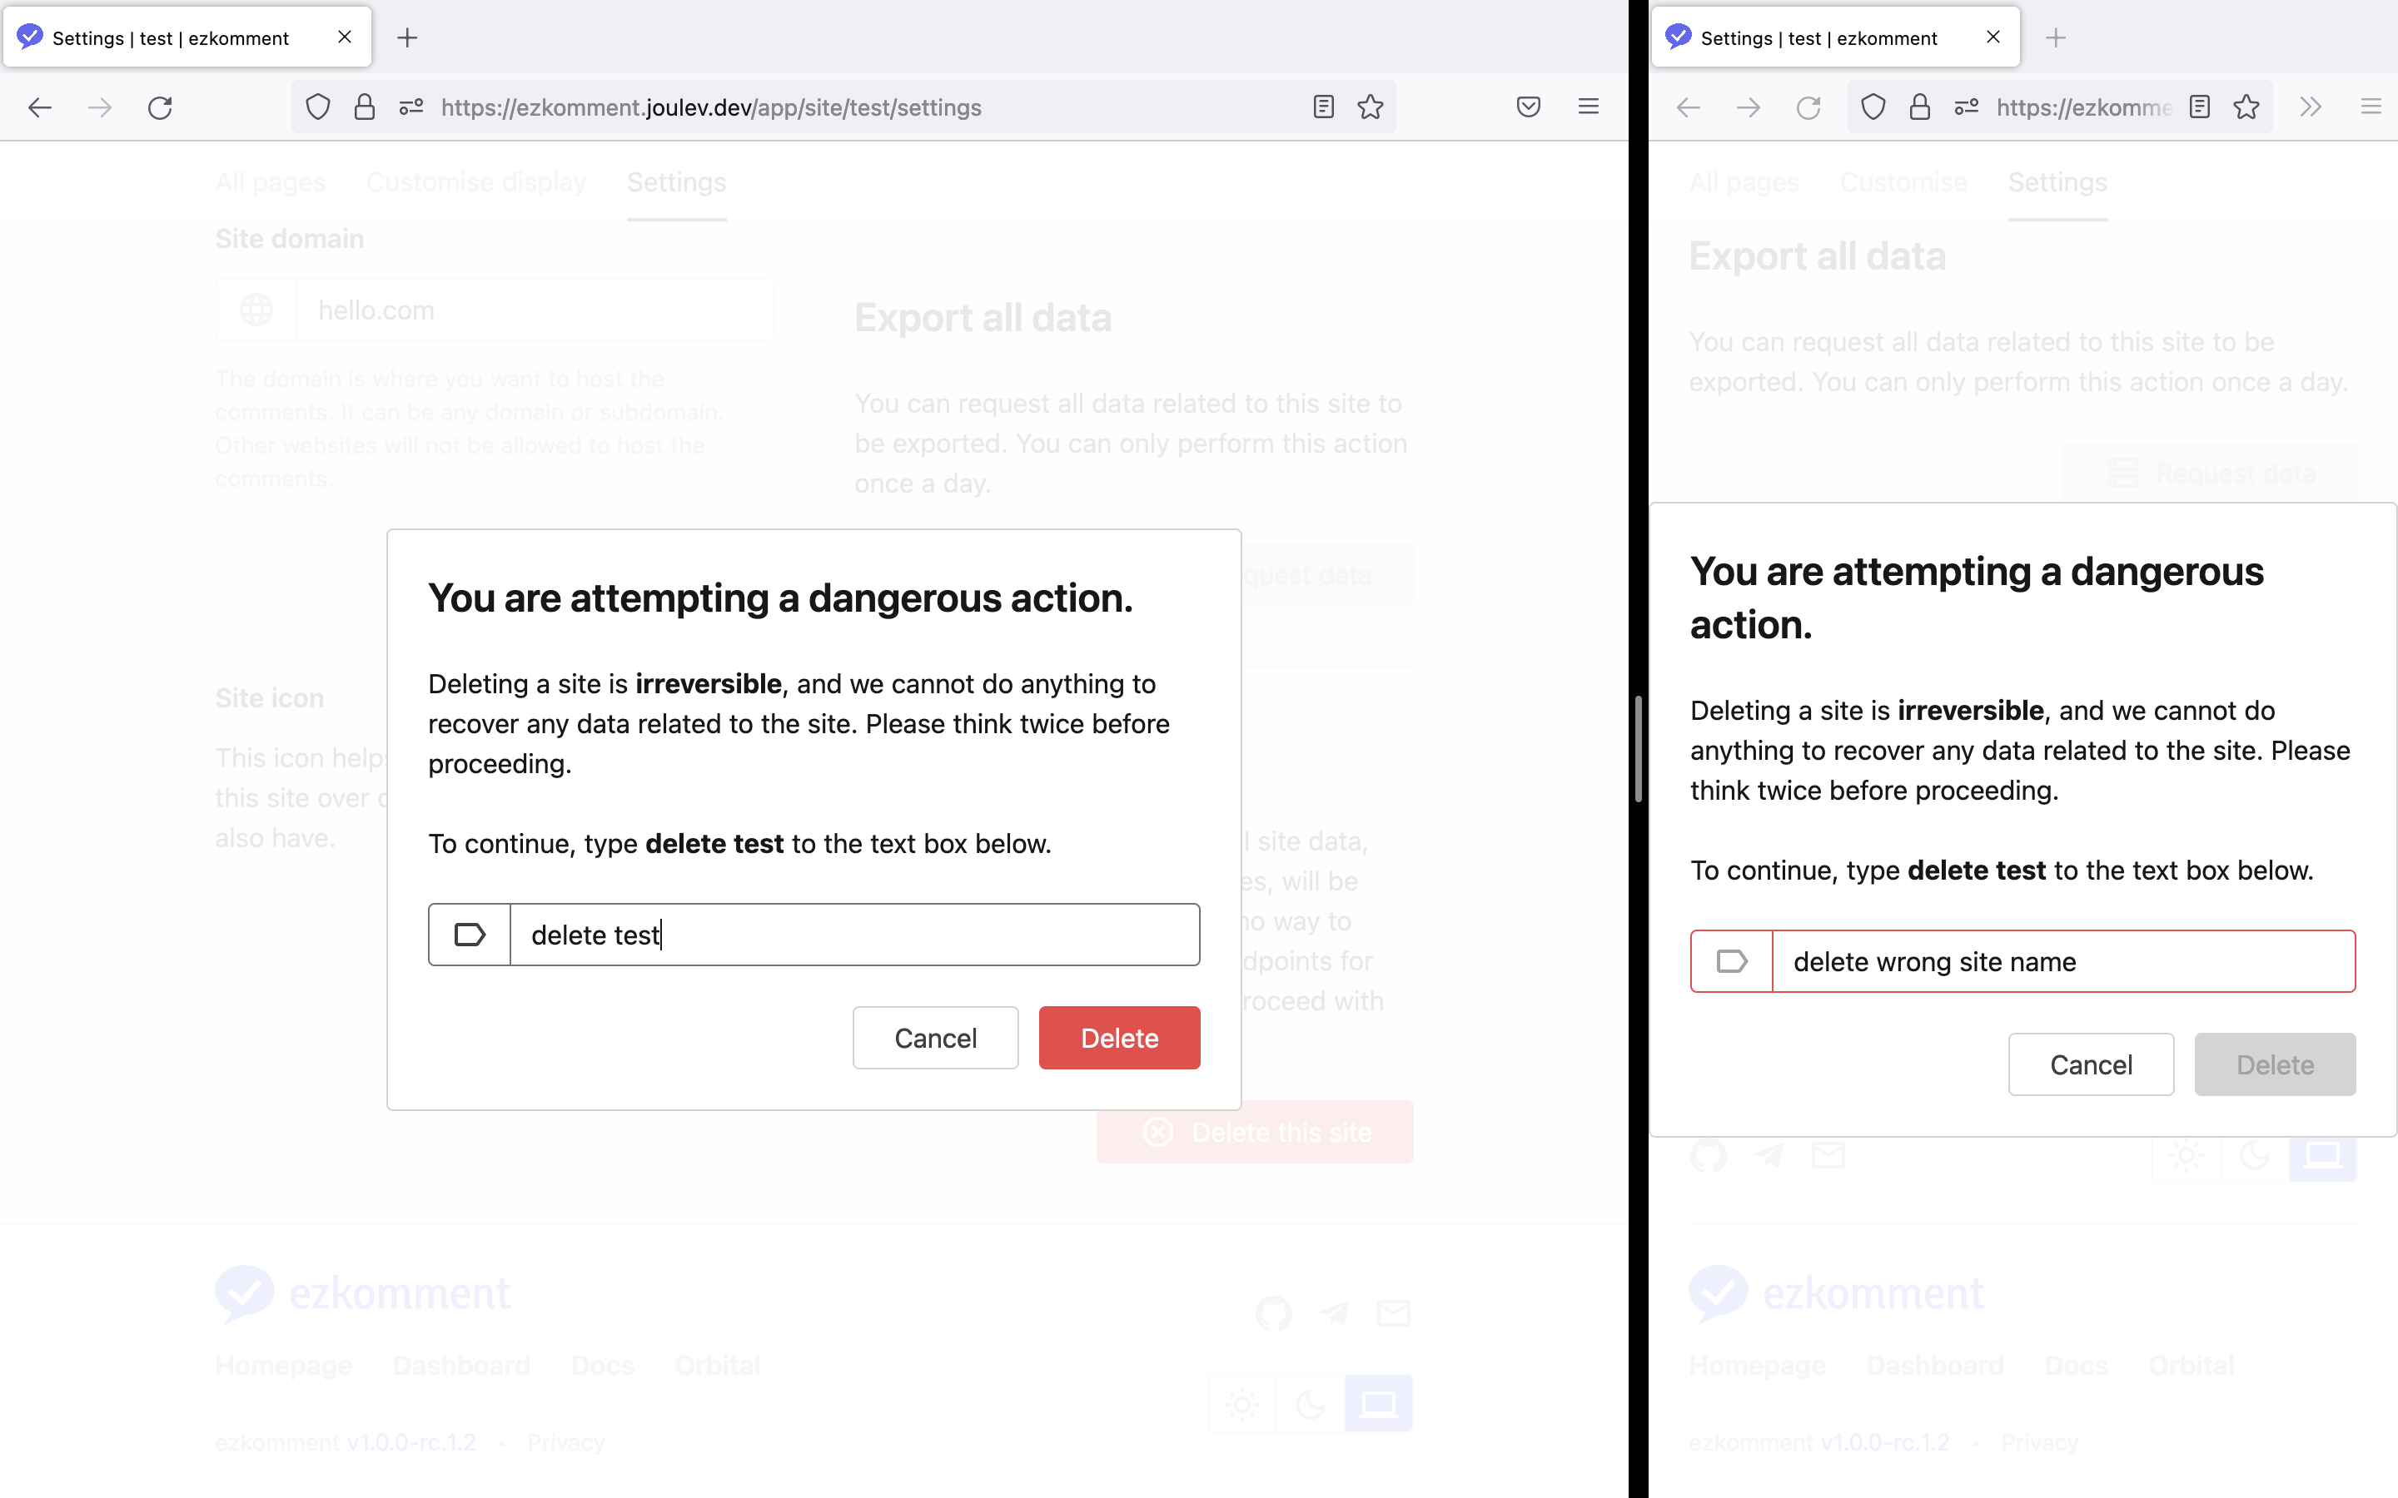Viewport: 2398px width, 1498px height.
Task: Enable dark mode with the moon icon
Action: coord(1311,1403)
